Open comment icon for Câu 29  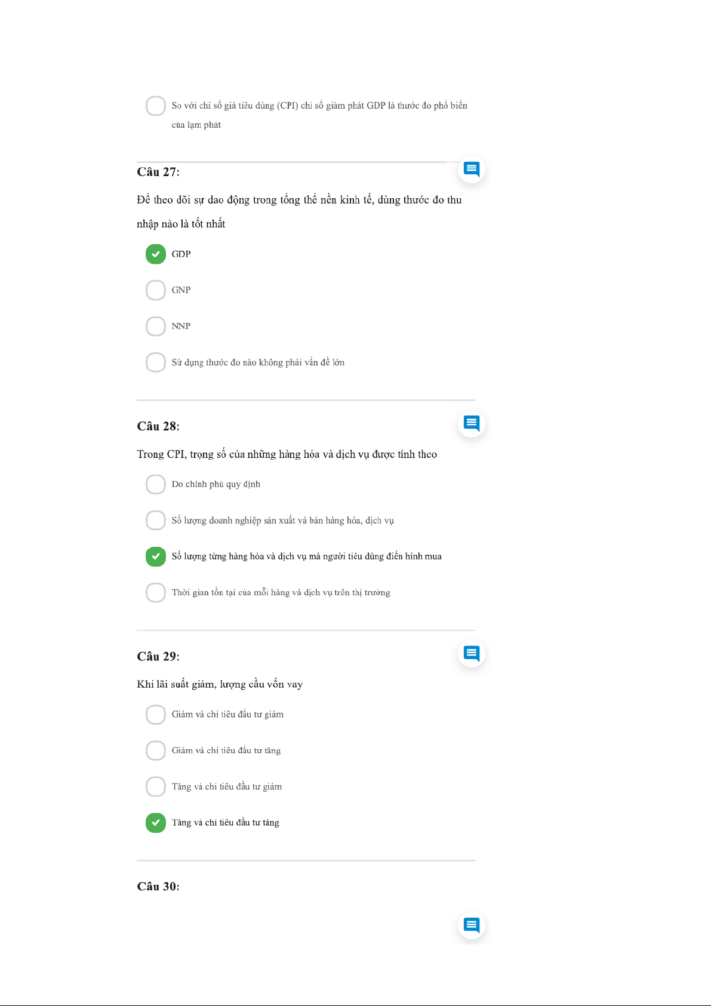pyautogui.click(x=472, y=654)
